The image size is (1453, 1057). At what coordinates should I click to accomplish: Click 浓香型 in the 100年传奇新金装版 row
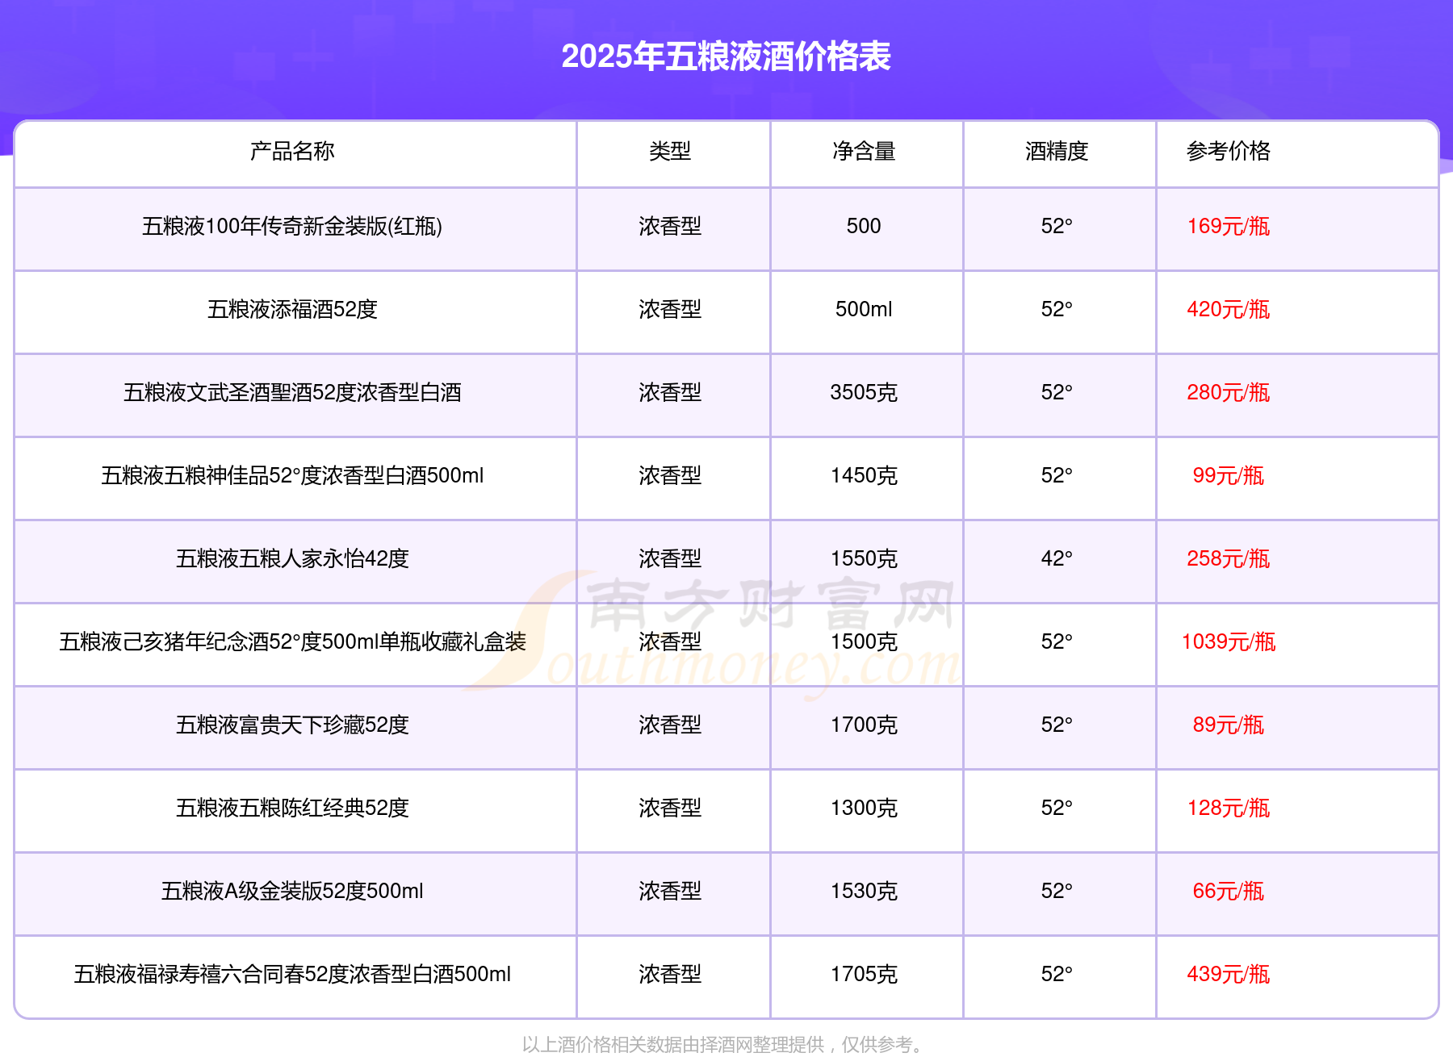pyautogui.click(x=670, y=226)
